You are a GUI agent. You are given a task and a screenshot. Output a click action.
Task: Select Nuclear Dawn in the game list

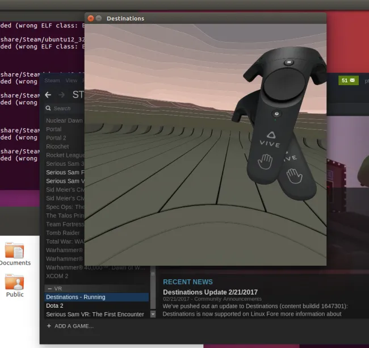64,120
